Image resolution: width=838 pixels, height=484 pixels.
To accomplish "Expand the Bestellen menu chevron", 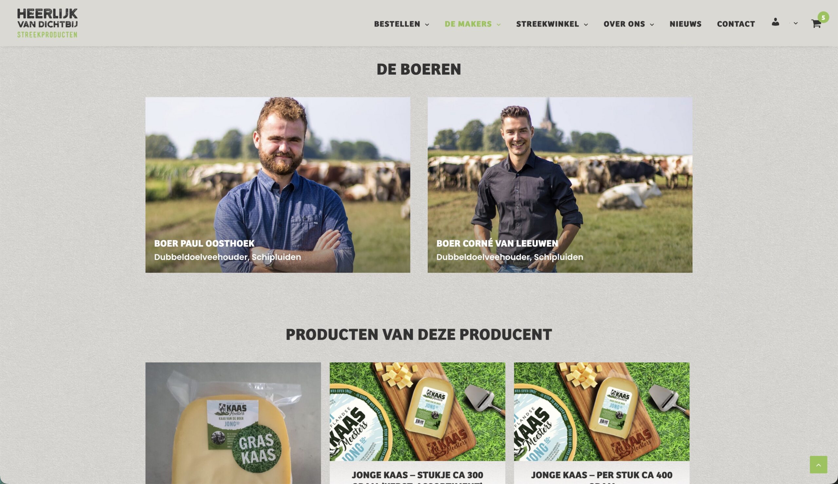I will [x=427, y=25].
